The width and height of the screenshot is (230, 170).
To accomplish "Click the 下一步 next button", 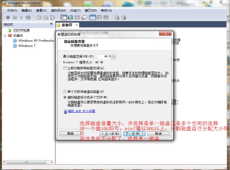I will coord(134,134).
